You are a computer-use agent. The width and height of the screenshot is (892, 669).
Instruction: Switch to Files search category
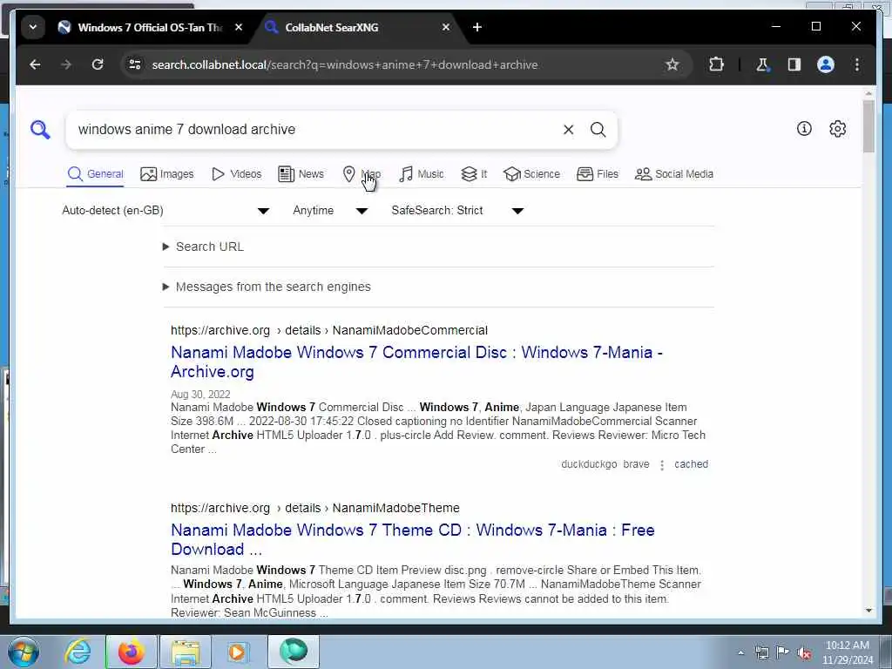[598, 174]
